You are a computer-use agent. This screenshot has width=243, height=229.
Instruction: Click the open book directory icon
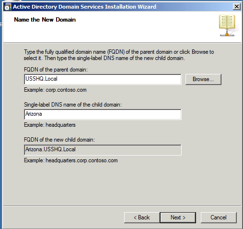click(x=227, y=25)
